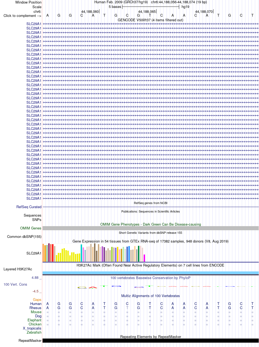This screenshot has height=347, width=259.
Task: Click the Chicken alignment row label
Action: point(35,324)
